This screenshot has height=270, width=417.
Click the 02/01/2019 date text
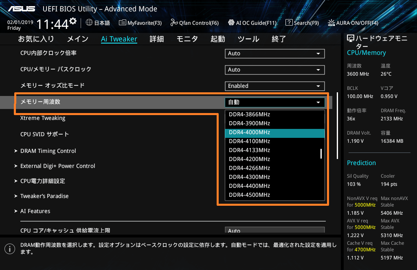pyautogui.click(x=20, y=22)
